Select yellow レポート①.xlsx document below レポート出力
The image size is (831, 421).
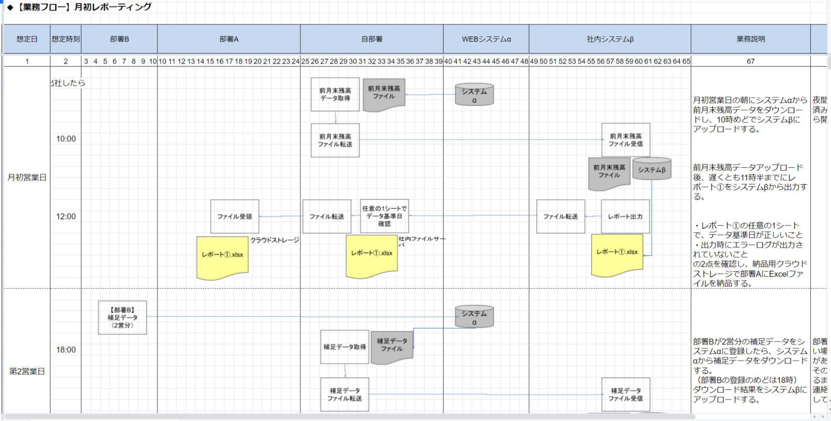617,254
